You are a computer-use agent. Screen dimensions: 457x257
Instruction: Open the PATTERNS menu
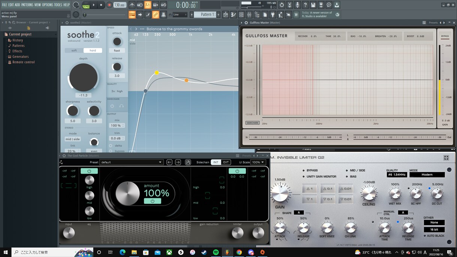pos(27,4)
